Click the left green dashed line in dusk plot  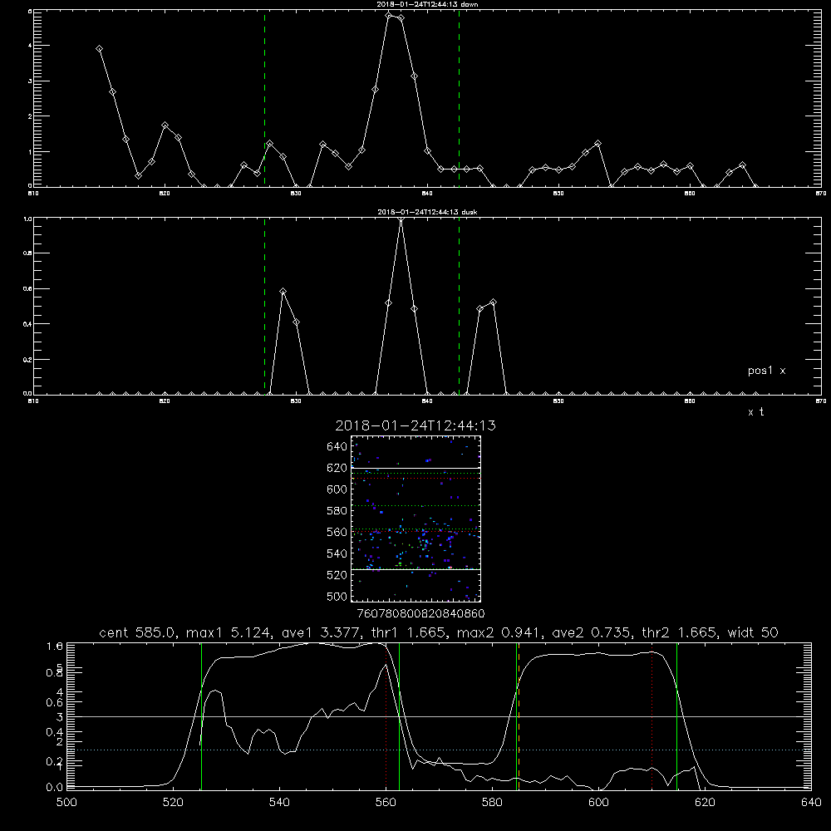(x=264, y=306)
